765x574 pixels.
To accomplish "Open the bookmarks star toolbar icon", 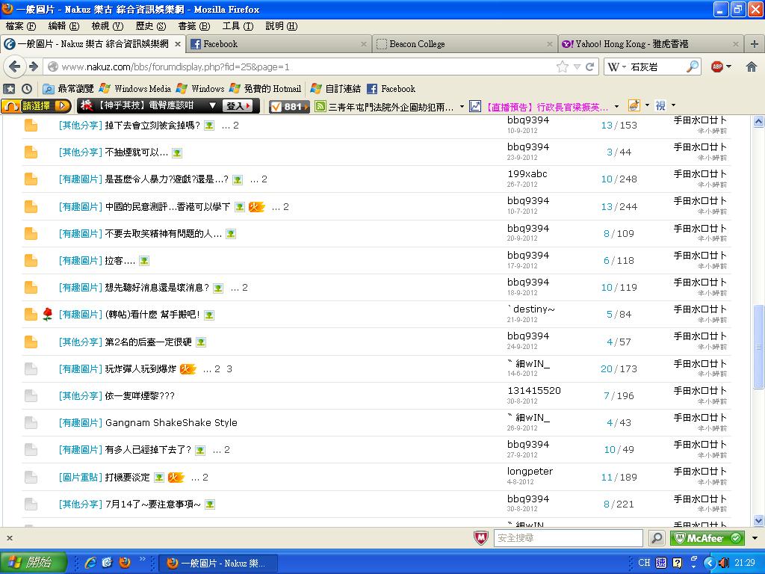I will 9,88.
